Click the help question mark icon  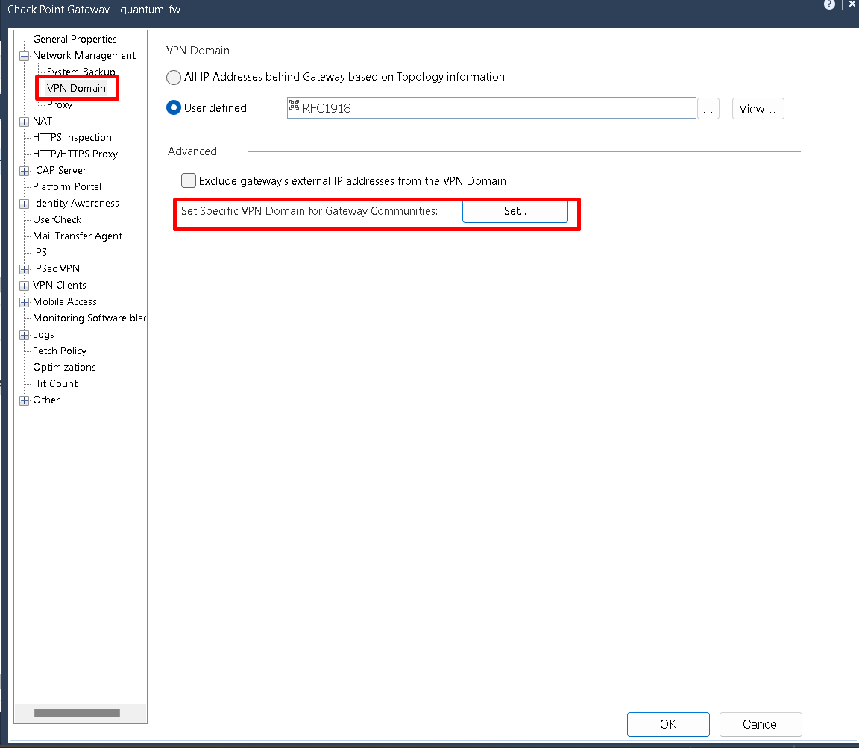[829, 4]
